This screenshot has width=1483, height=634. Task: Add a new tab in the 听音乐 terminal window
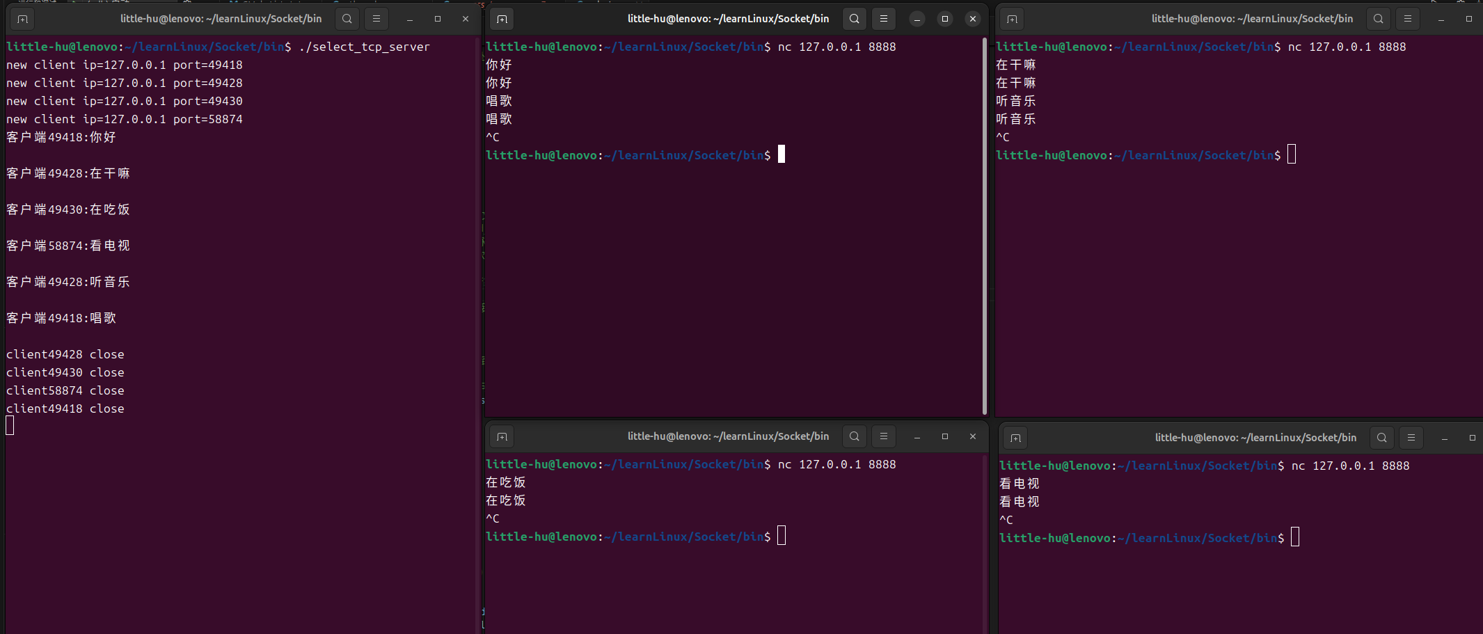pos(1012,19)
